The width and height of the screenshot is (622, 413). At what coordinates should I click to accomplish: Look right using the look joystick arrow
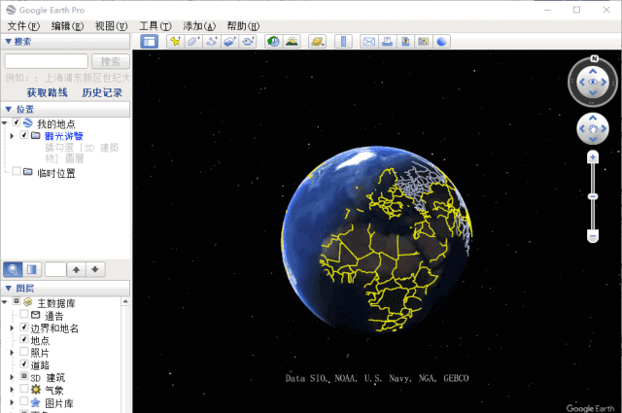(604, 83)
